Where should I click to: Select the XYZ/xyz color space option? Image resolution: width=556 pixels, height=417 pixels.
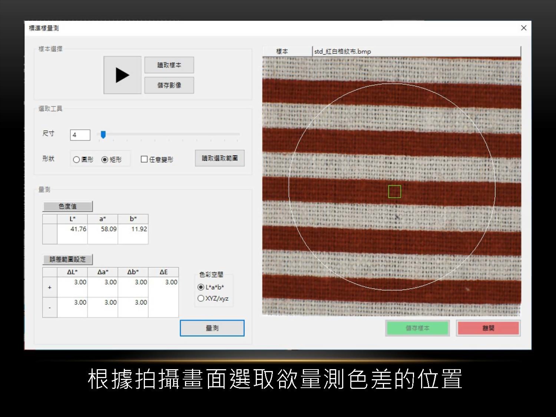tap(201, 298)
